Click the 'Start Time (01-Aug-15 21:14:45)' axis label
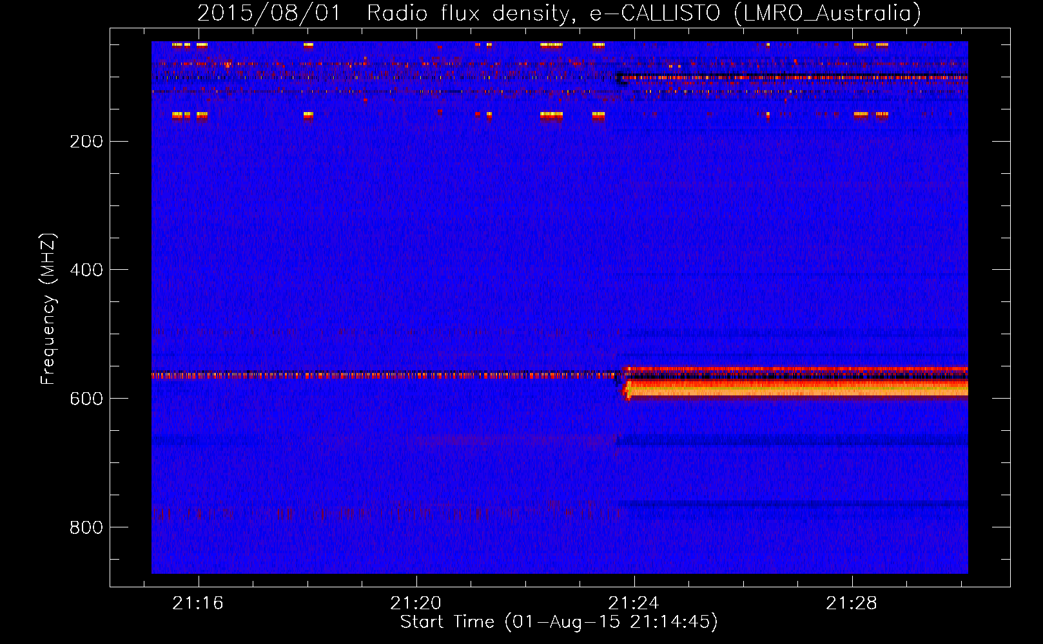 click(559, 622)
